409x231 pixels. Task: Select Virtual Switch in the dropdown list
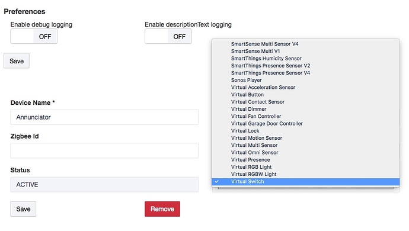click(x=305, y=181)
